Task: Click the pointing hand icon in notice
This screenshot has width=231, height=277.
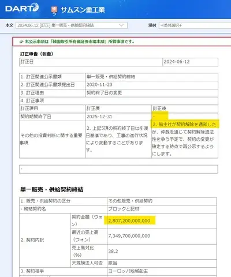Action: (x=21, y=42)
